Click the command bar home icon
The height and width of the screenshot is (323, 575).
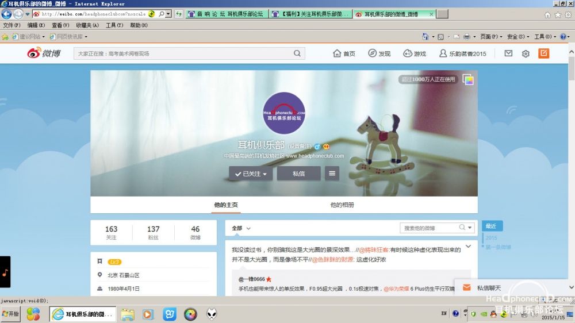[x=425, y=37]
